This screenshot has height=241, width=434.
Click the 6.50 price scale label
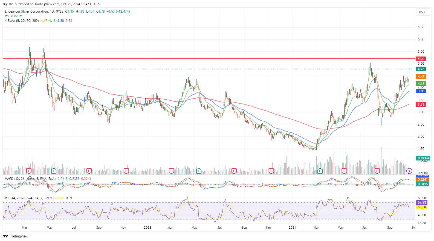pyautogui.click(x=421, y=27)
